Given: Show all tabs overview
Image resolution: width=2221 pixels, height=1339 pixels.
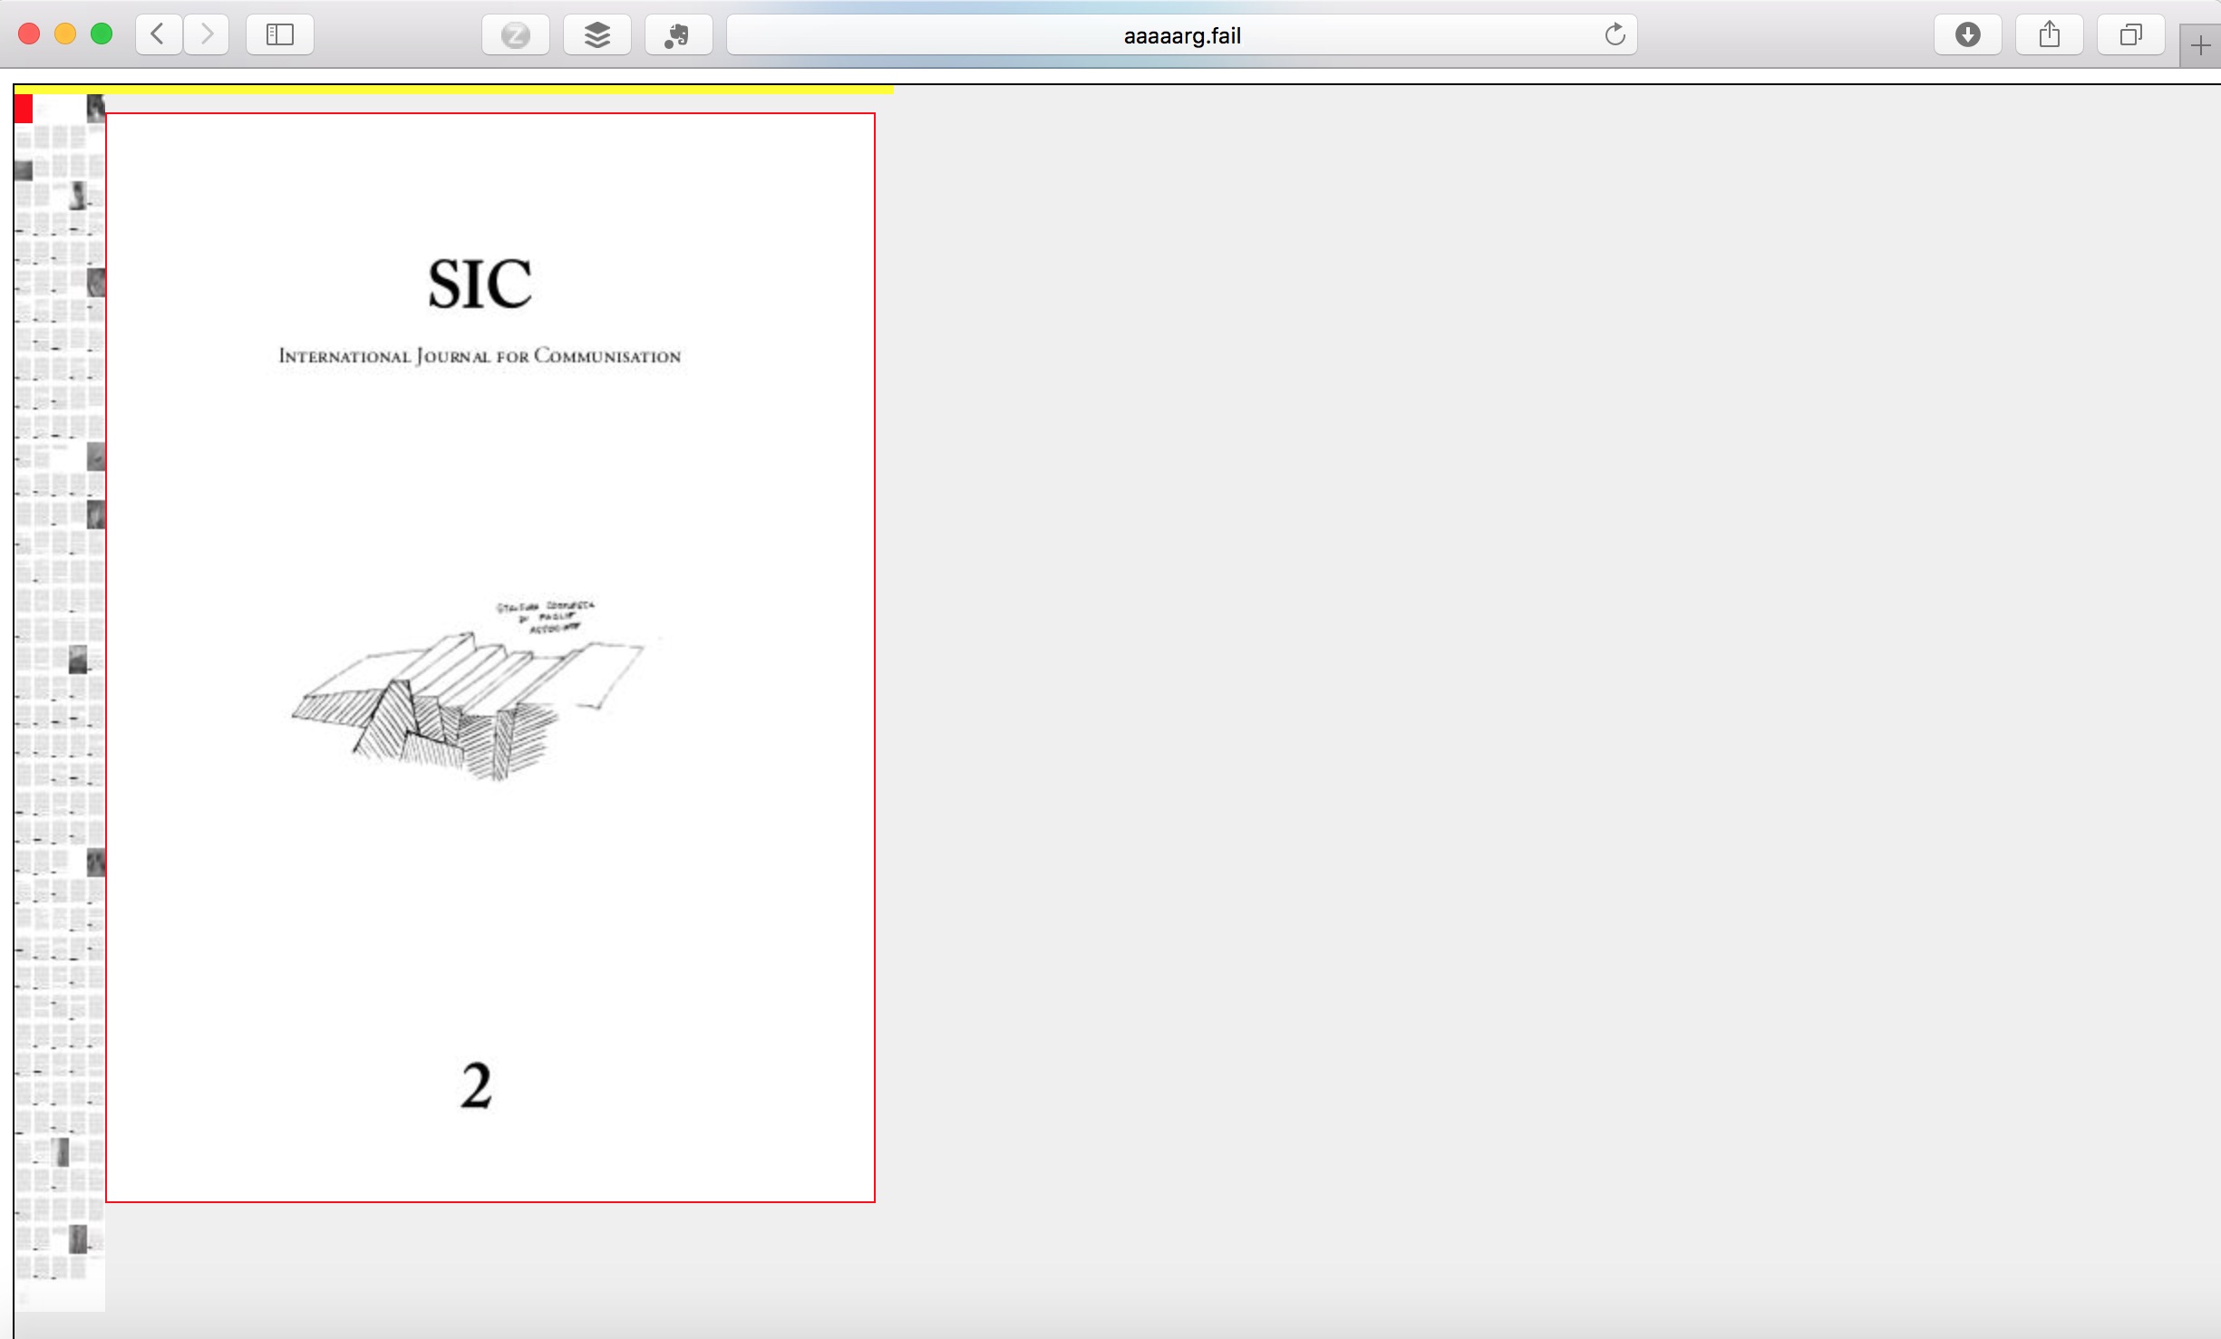Looking at the screenshot, I should click(x=2130, y=35).
